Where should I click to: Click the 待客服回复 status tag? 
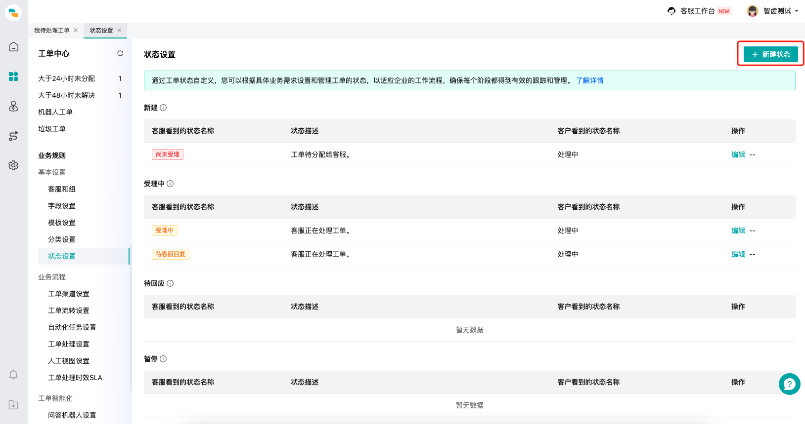pyautogui.click(x=171, y=254)
